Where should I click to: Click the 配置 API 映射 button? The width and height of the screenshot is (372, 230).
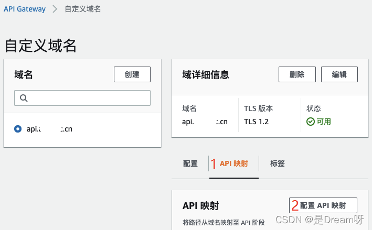(x=323, y=205)
